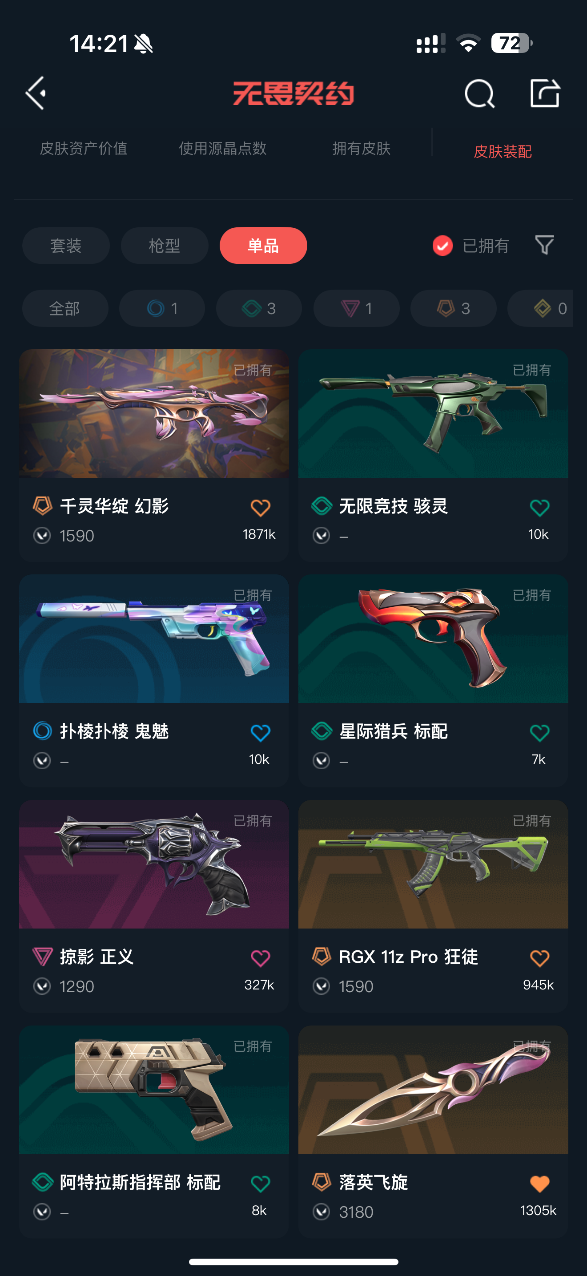Unlike the 落英飞旋 filled heart
This screenshot has height=1276, width=587.
[x=539, y=1184]
